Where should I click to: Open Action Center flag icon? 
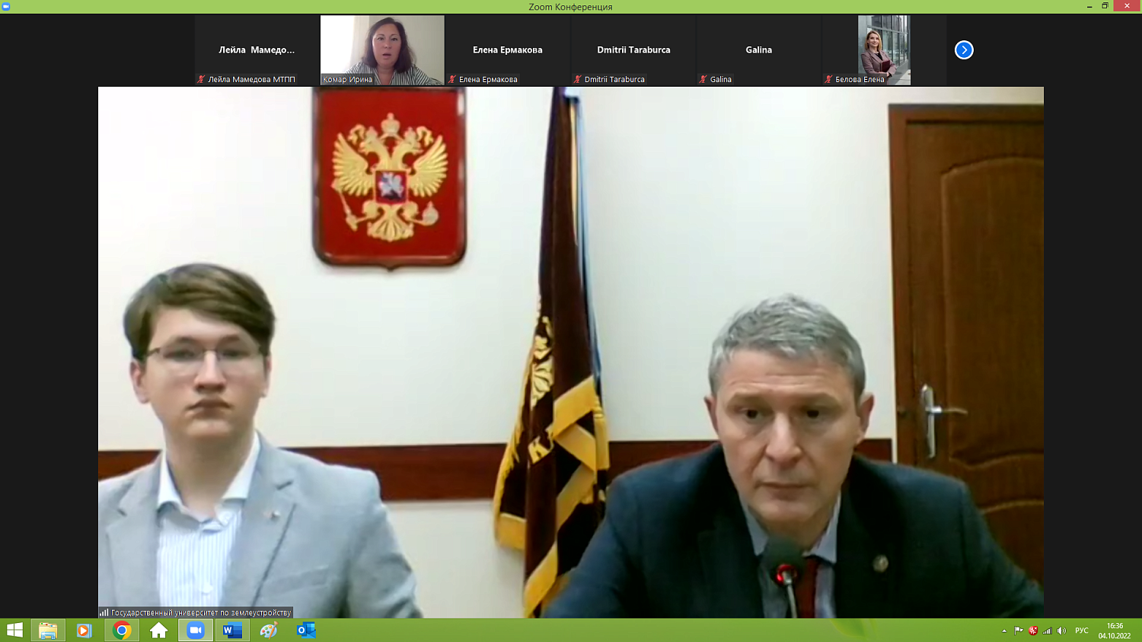tap(1019, 631)
